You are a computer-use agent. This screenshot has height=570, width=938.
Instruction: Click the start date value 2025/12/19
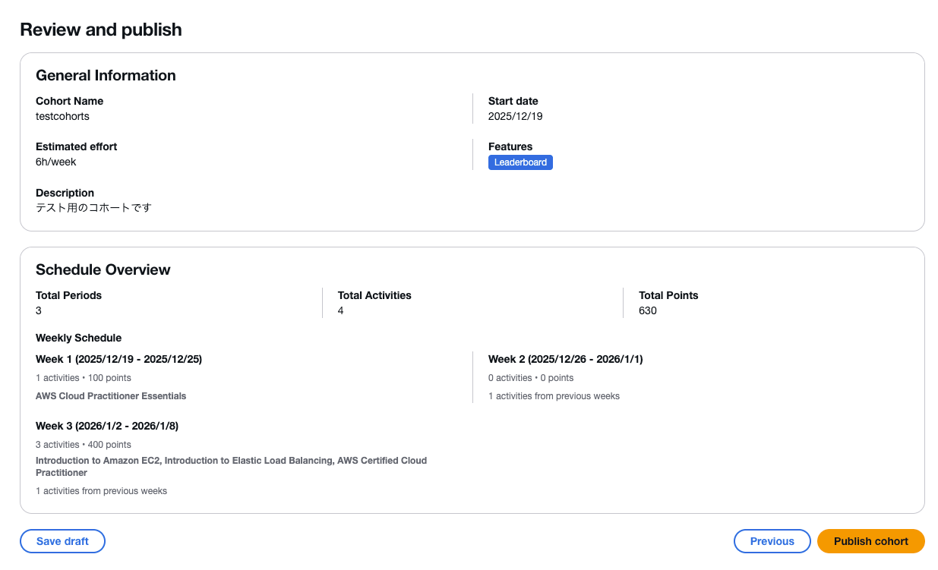[515, 116]
